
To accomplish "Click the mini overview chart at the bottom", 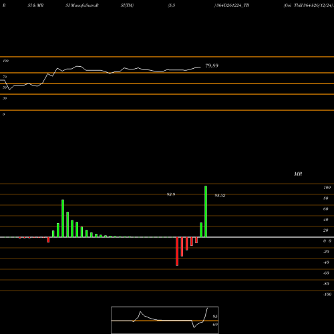I will [165, 320].
